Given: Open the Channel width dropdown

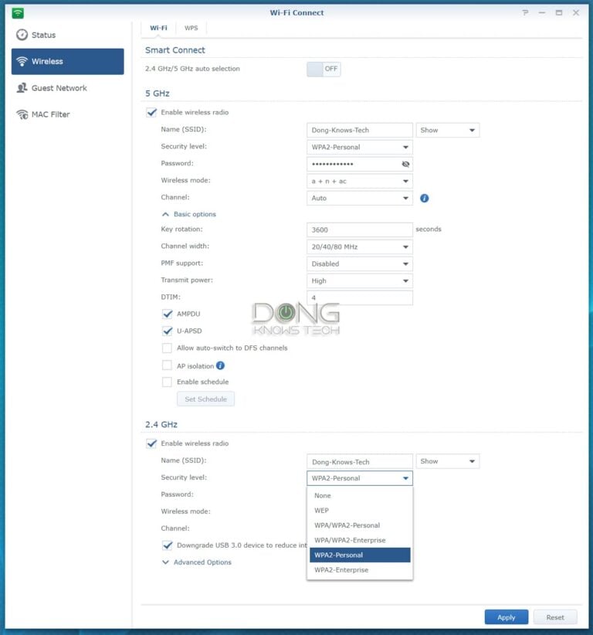Looking at the screenshot, I should (360, 247).
